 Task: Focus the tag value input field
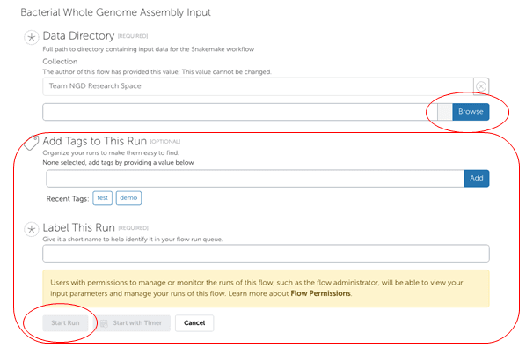coord(255,178)
